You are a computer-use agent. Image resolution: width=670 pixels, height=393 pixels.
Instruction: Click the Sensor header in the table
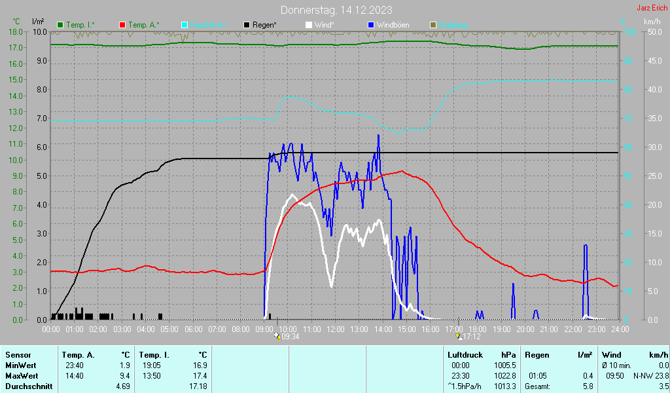(18, 354)
